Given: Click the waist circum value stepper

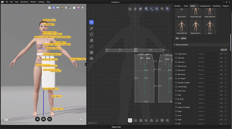Looking at the screenshot, I should point(218,54).
